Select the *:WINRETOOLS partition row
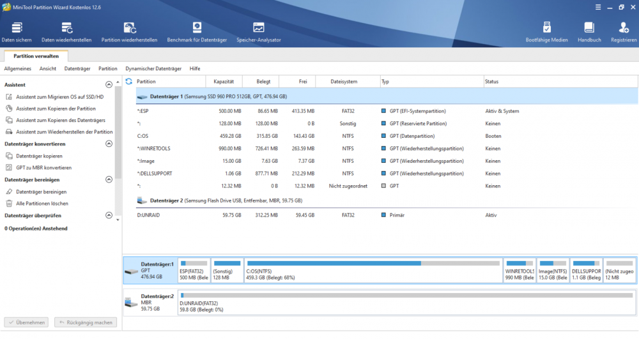Screen dimensions: 639x339 tap(387, 149)
